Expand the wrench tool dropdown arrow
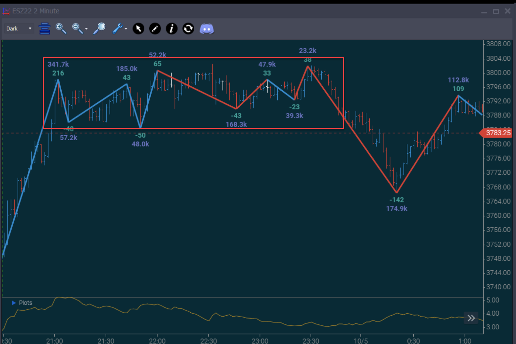The image size is (516, 344). 126,29
